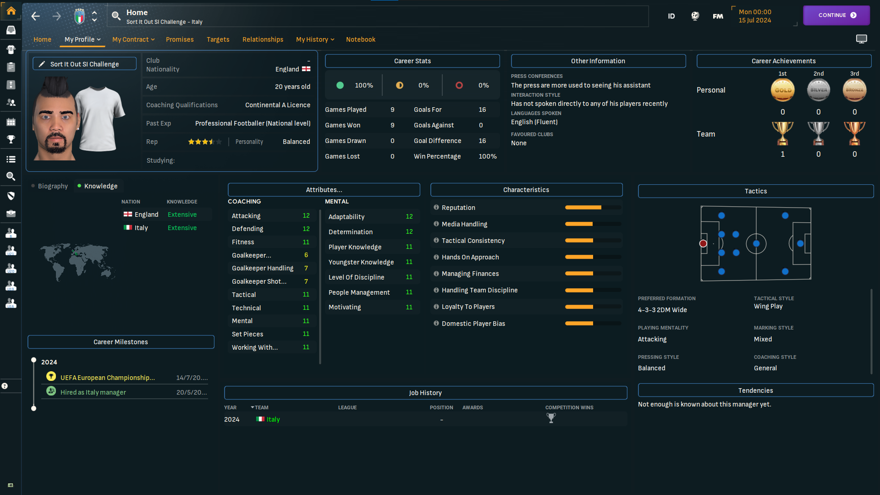Screen dimensions: 880x495
Task: Open the team switcher up/down arrows
Action: 94,16
